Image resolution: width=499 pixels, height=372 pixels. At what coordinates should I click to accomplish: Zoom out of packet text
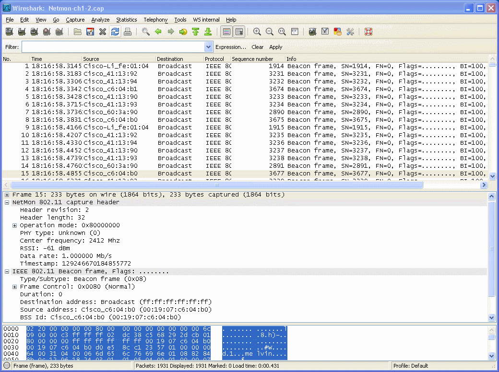[x=270, y=32]
